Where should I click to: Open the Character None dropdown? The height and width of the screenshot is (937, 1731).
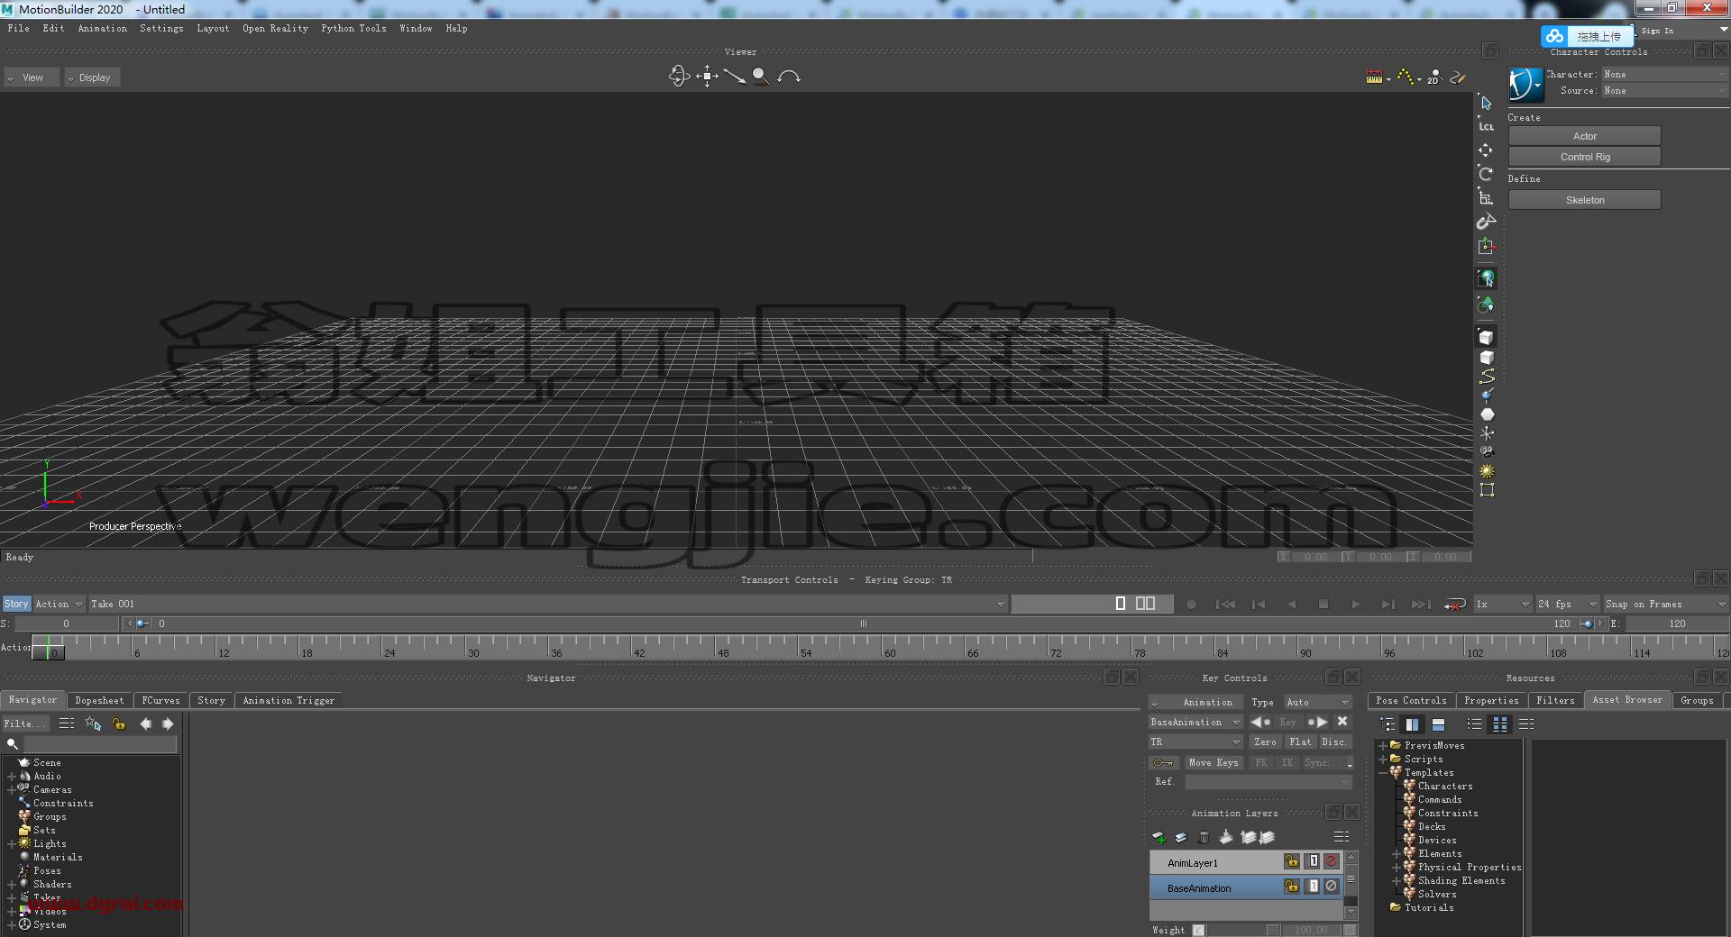pos(1664,74)
